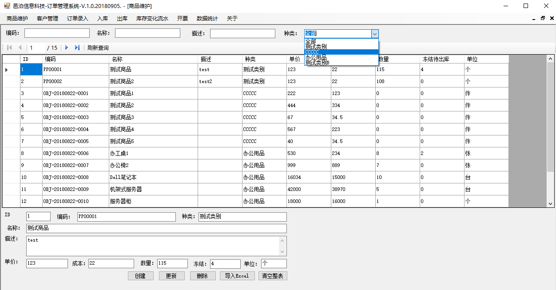Restore the inner child window
Screen dimensions: 556x290
click(543, 19)
